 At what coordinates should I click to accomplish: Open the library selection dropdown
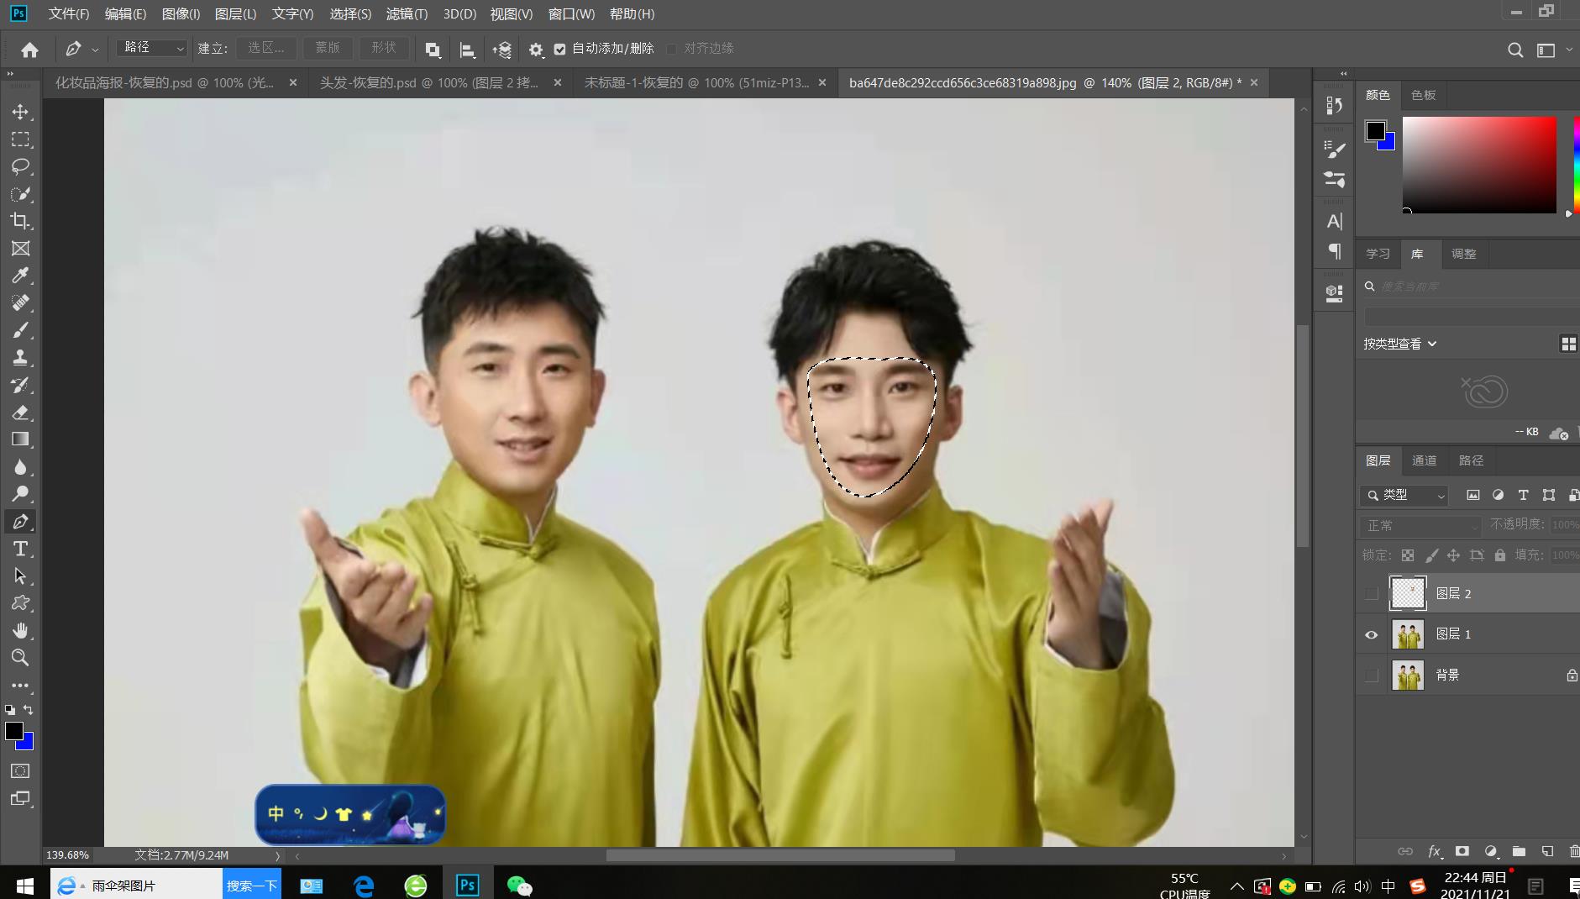(1472, 316)
